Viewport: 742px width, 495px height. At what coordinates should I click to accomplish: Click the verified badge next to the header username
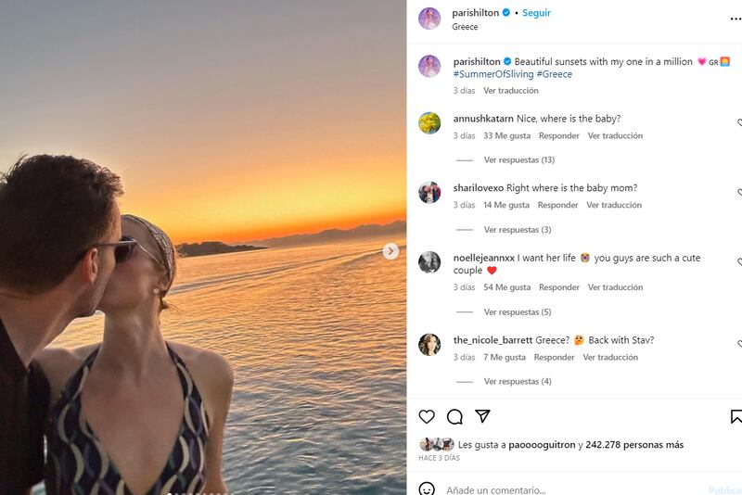click(506, 13)
